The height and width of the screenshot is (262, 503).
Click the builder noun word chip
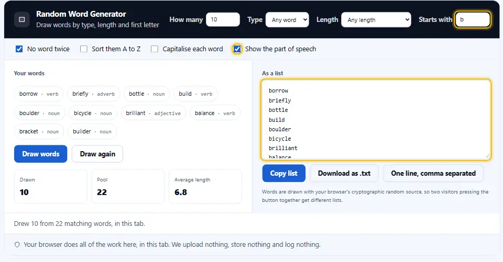tap(92, 131)
